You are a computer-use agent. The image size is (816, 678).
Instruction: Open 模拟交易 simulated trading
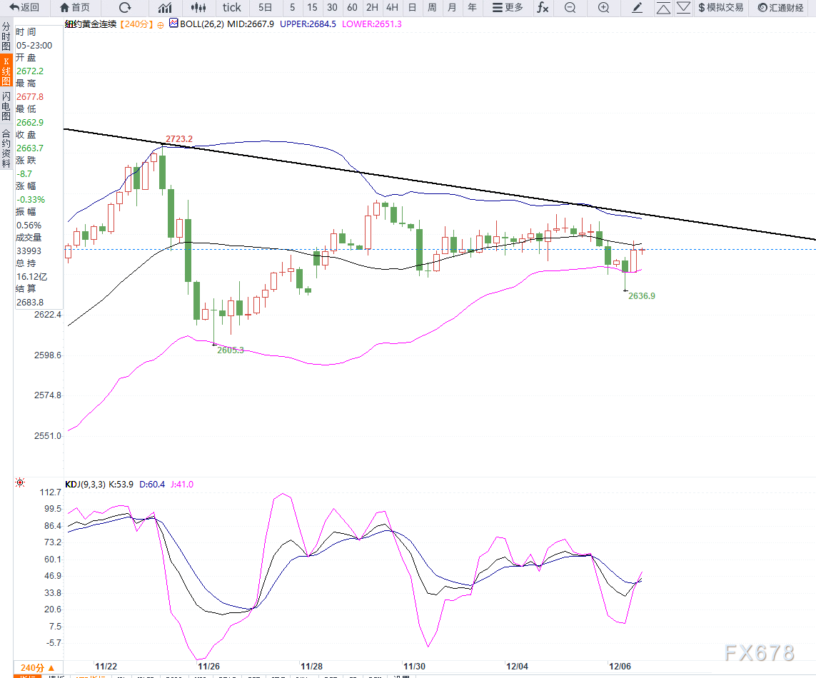(x=721, y=8)
